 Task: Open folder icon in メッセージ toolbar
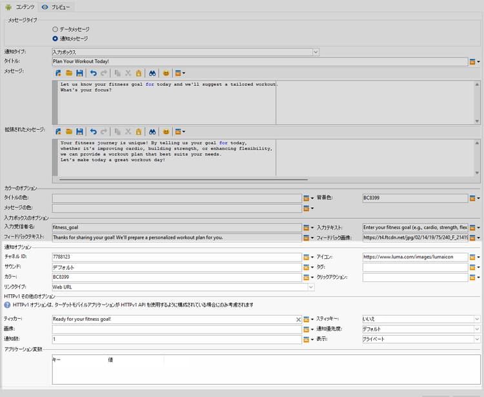coord(69,73)
